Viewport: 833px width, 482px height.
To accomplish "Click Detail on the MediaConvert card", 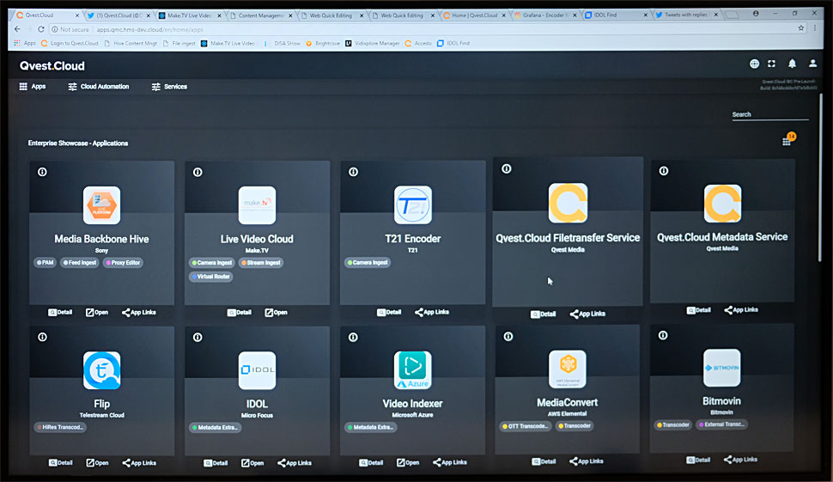I will click(x=544, y=461).
